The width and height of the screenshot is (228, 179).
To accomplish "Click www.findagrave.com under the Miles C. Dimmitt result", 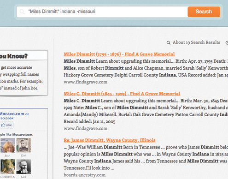I will (85, 128).
